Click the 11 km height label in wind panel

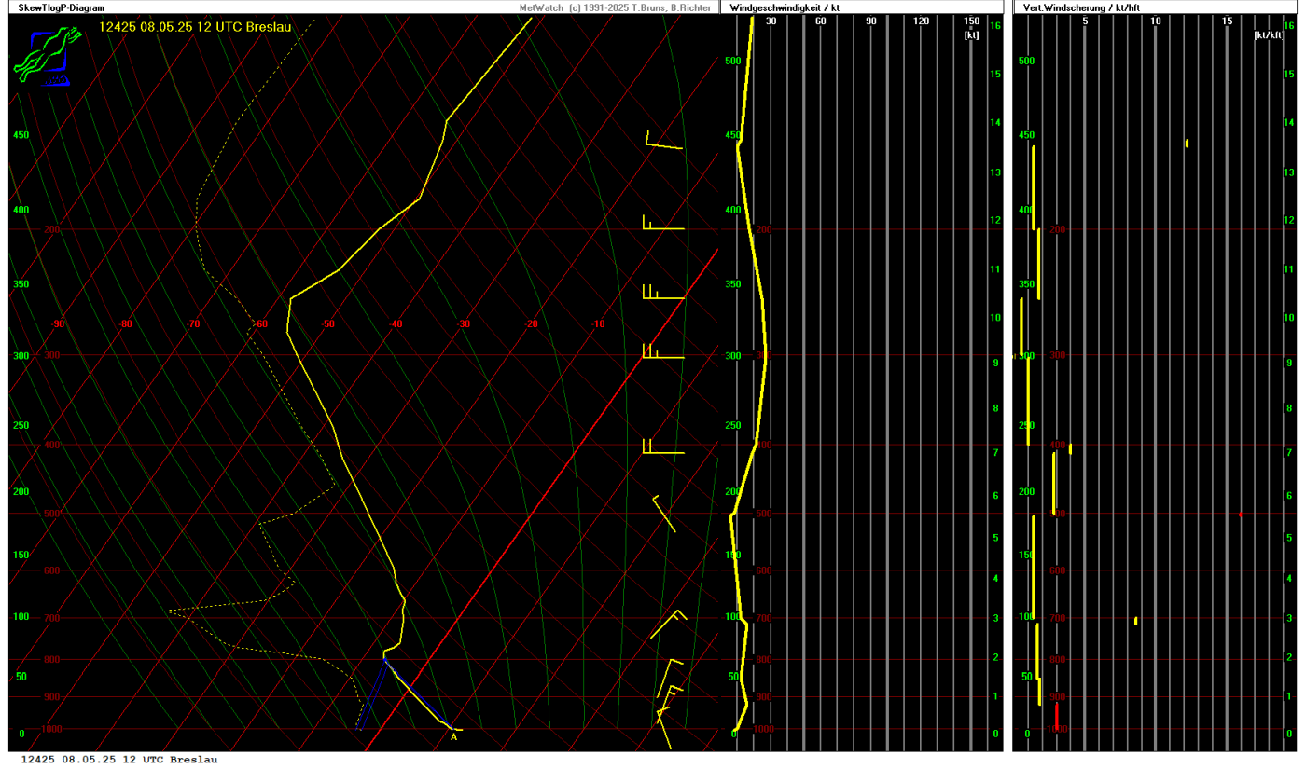pyautogui.click(x=995, y=269)
